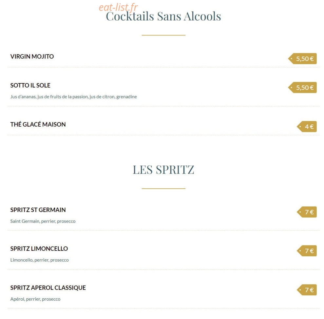Click the SPRITZ ST GERMAIN item title
Image resolution: width=324 pixels, height=319 pixels.
coord(38,210)
